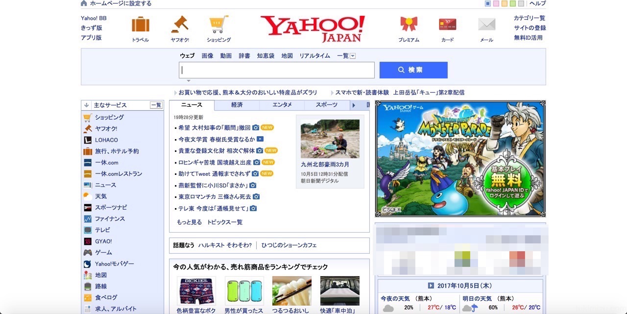Click the 食べログ sidebar icon
Image resolution: width=627 pixels, height=314 pixels.
(88, 298)
